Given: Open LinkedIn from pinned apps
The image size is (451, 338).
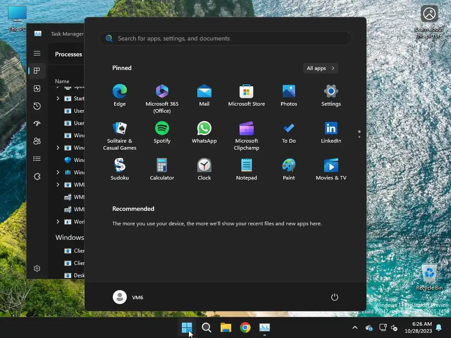Looking at the screenshot, I should point(331,133).
